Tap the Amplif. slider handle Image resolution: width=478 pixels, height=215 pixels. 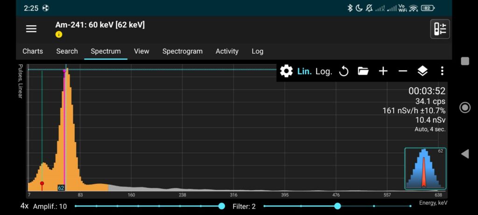(x=222, y=206)
